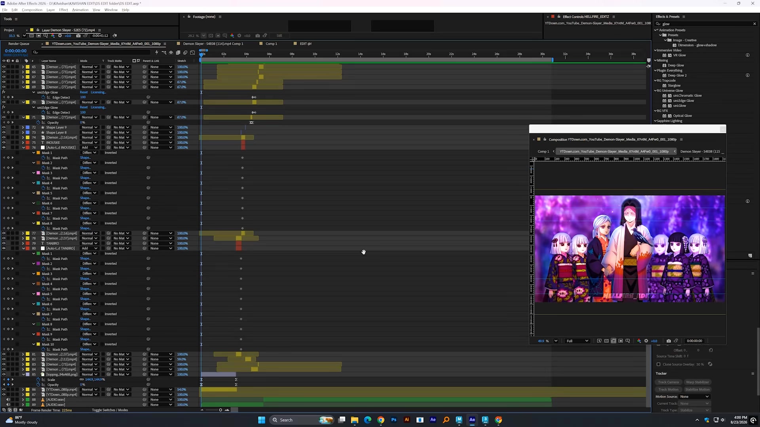760x427 pixels.
Task: Toggle visibility of layer 72 Shape Layer 9
Action: [x=4, y=127]
